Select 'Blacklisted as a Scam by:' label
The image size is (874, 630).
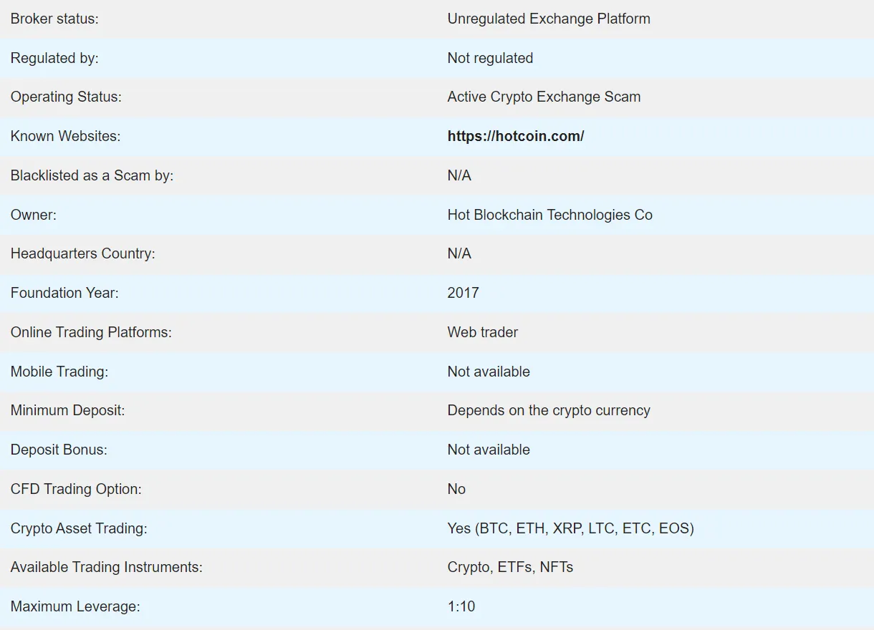tap(92, 175)
